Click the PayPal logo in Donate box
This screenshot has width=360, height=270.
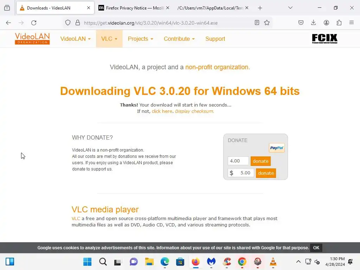tap(277, 148)
